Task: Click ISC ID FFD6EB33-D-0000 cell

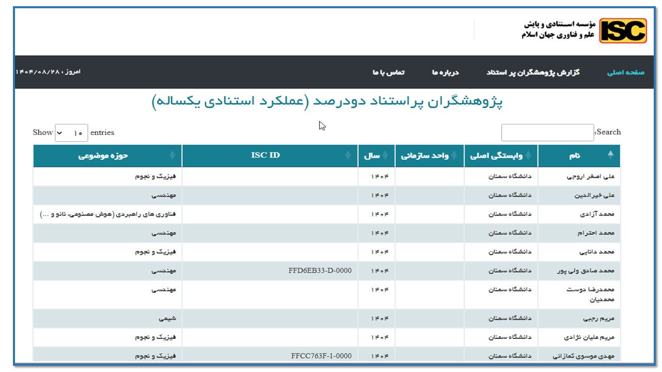Action: pos(320,271)
